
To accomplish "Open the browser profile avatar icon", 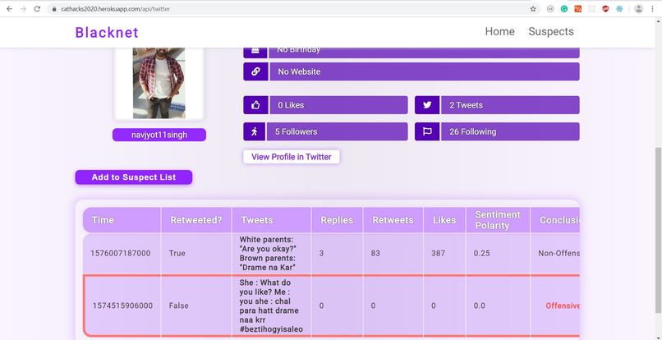I will tap(639, 8).
